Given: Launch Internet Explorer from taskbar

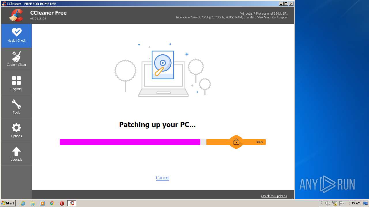Looking at the screenshot, I should (x=23, y=203).
